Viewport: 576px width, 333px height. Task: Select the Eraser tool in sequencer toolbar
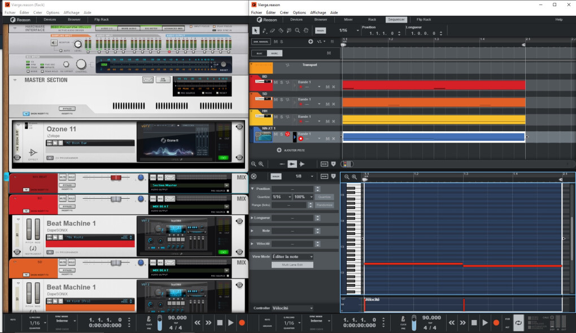273,30
